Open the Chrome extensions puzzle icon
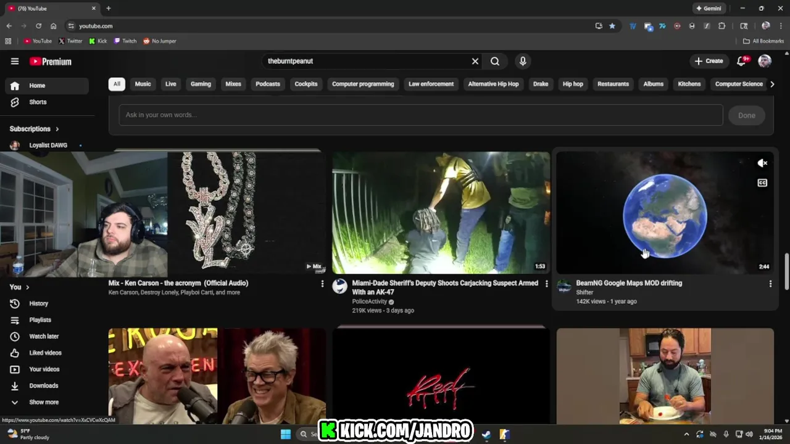 (721, 26)
